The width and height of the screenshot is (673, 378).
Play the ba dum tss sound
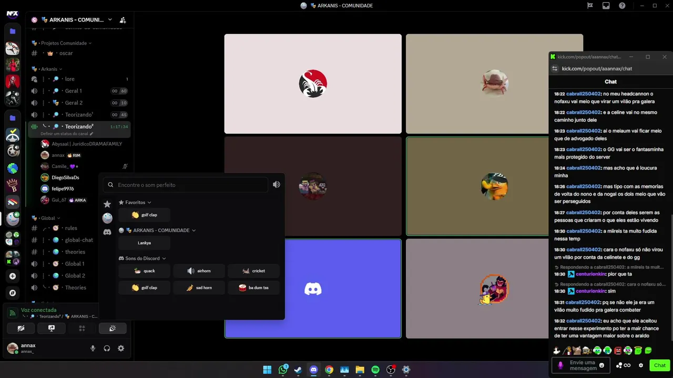click(x=253, y=288)
